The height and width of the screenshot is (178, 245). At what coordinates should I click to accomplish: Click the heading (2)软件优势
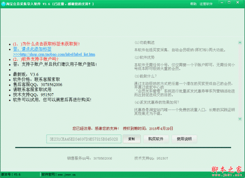click(x=145, y=57)
